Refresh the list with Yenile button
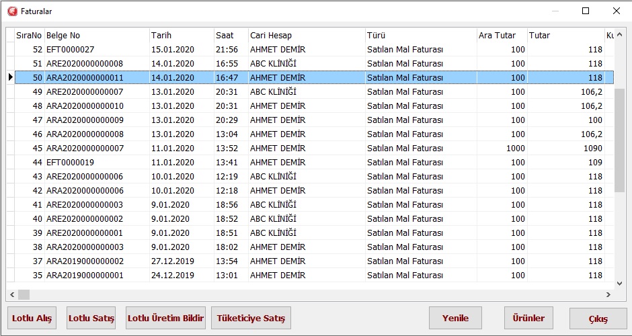632x336 pixels. point(455,318)
